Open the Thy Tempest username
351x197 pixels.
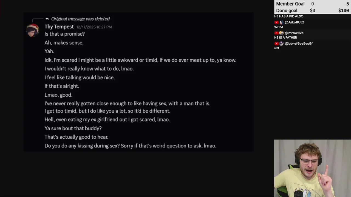[59, 27]
